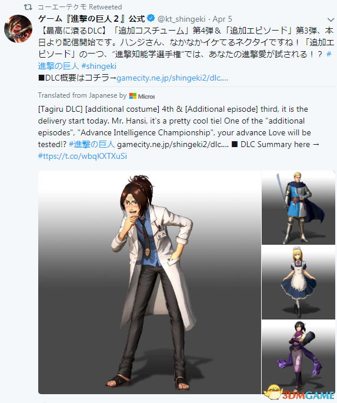Click the 3DMGAME watermark logo
The width and height of the screenshot is (337, 403).
coord(300,393)
